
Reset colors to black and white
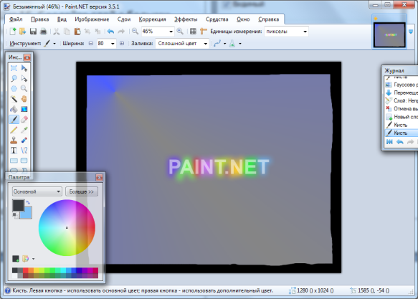point(16,216)
